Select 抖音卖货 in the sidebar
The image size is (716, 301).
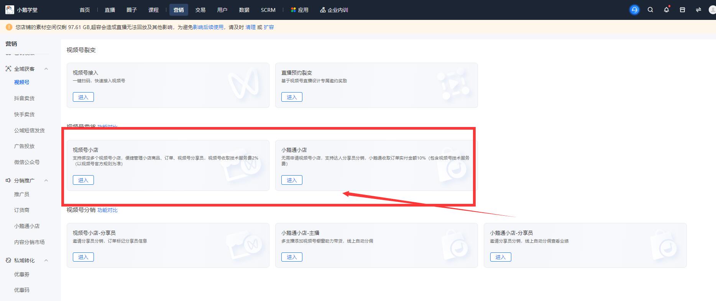(x=24, y=98)
